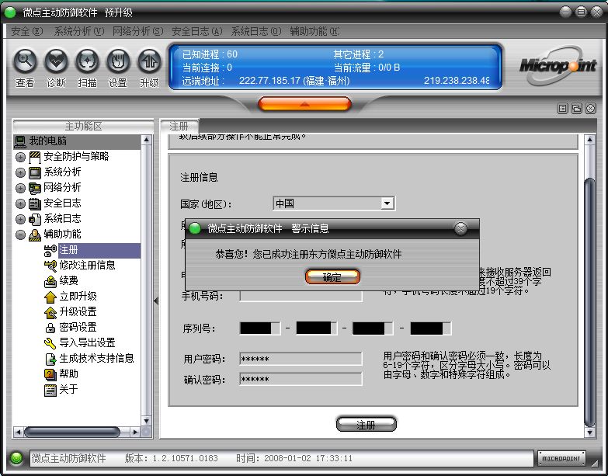This screenshot has width=608, height=476.
Task: Click the 帮助 question-mark icon
Action: (50, 374)
